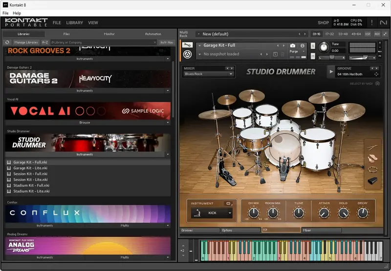Open the Grooves tab of Studio Drummer
Viewport: 391px width, 271px height.
(x=200, y=230)
